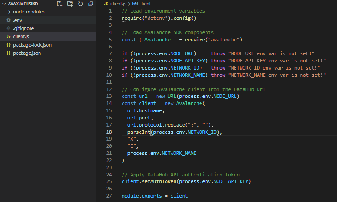Open package-lock.json in the explorer
Screen dimensions: 337x202
(x=48, y=45)
